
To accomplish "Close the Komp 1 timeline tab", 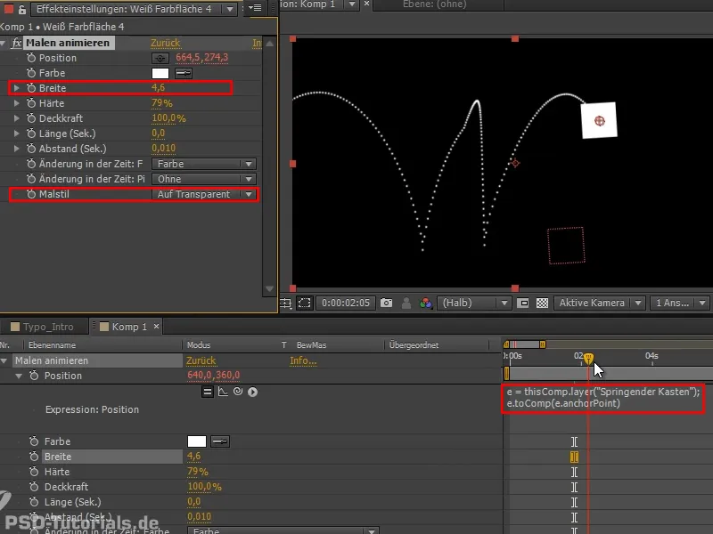I will [157, 326].
